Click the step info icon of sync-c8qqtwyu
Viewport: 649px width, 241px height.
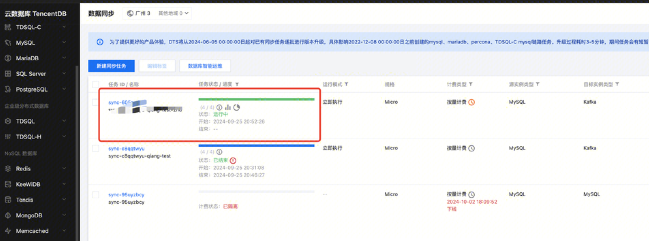219,152
